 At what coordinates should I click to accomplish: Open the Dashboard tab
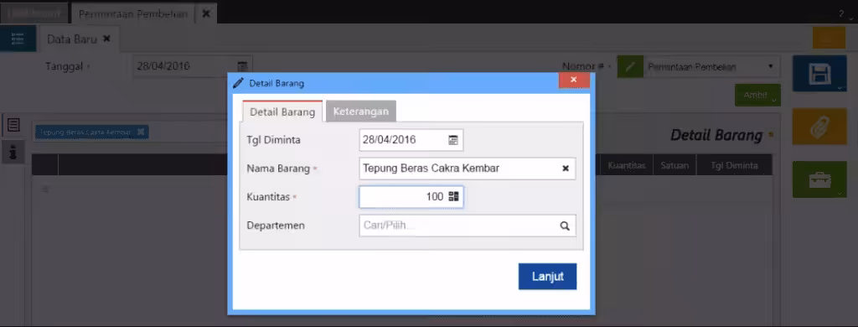[x=34, y=13]
